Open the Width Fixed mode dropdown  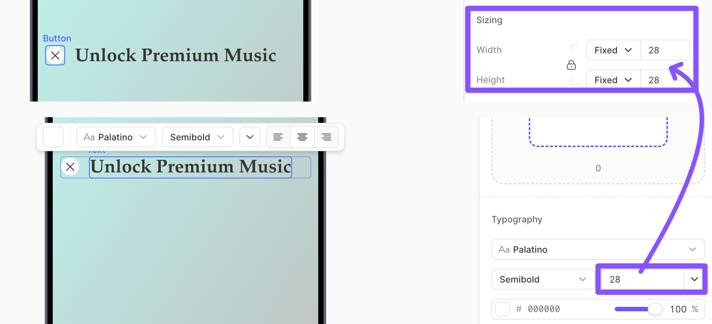[613, 50]
